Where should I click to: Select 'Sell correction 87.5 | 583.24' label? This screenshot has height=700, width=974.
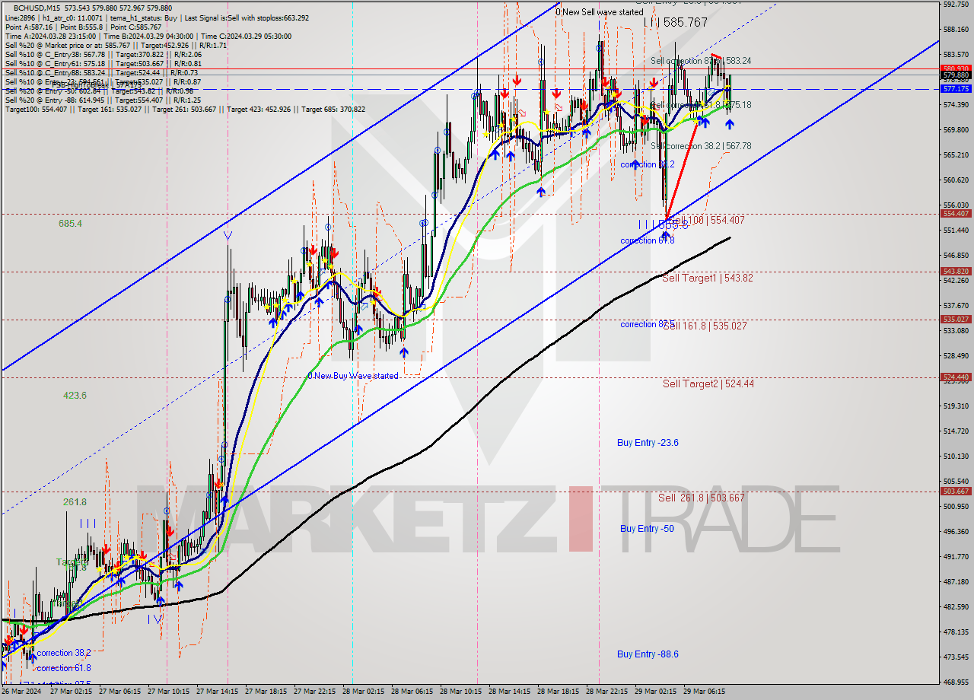tap(701, 61)
